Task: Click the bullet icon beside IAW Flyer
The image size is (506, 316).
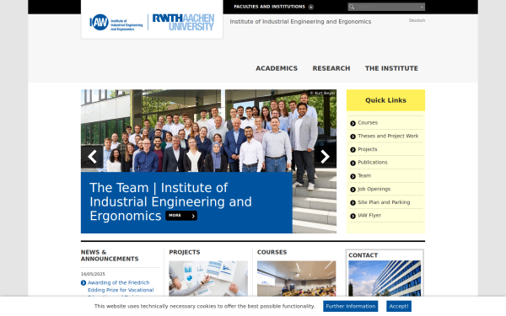Action: pyautogui.click(x=353, y=216)
